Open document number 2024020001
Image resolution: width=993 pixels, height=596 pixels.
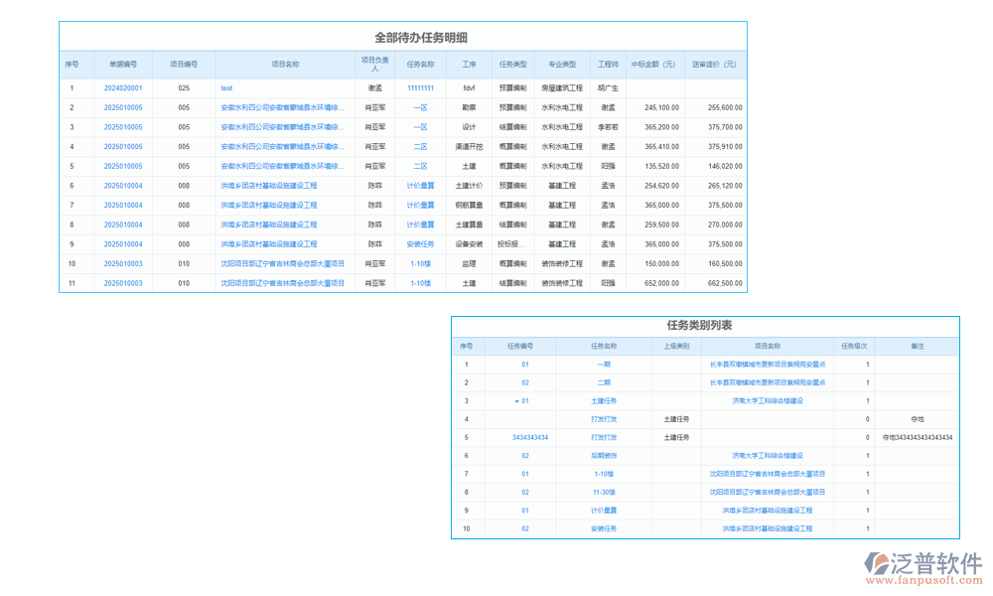click(123, 88)
